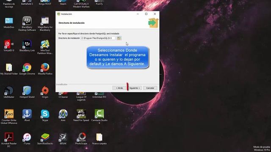
Task: Launch the CCleaner desktop shortcut
Action: click(63, 95)
